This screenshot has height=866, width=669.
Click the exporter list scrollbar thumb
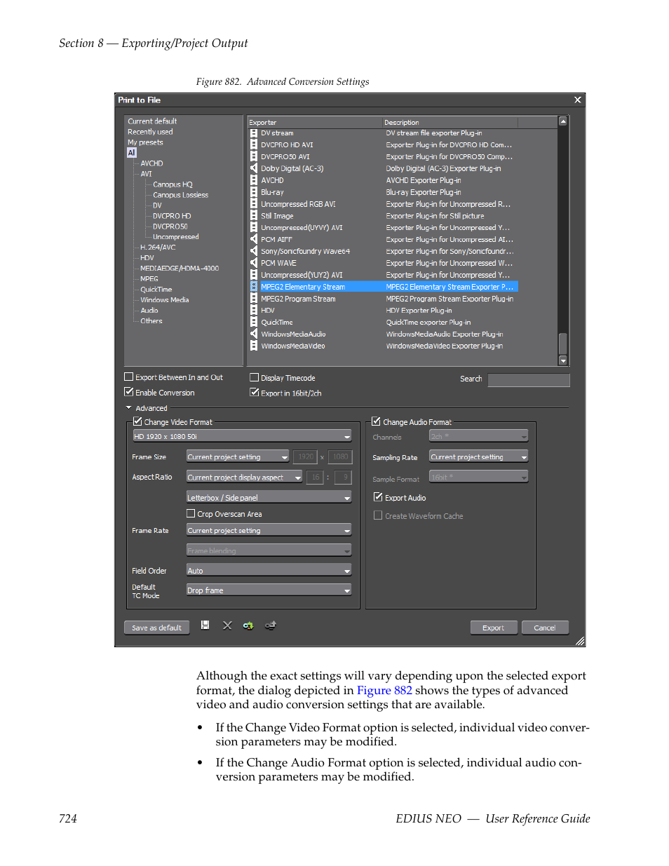(x=562, y=344)
